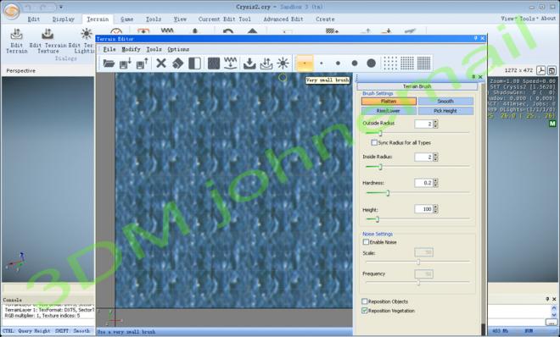Open the Modify menu in Terrain Editor
The image size is (560, 337).
pos(131,49)
